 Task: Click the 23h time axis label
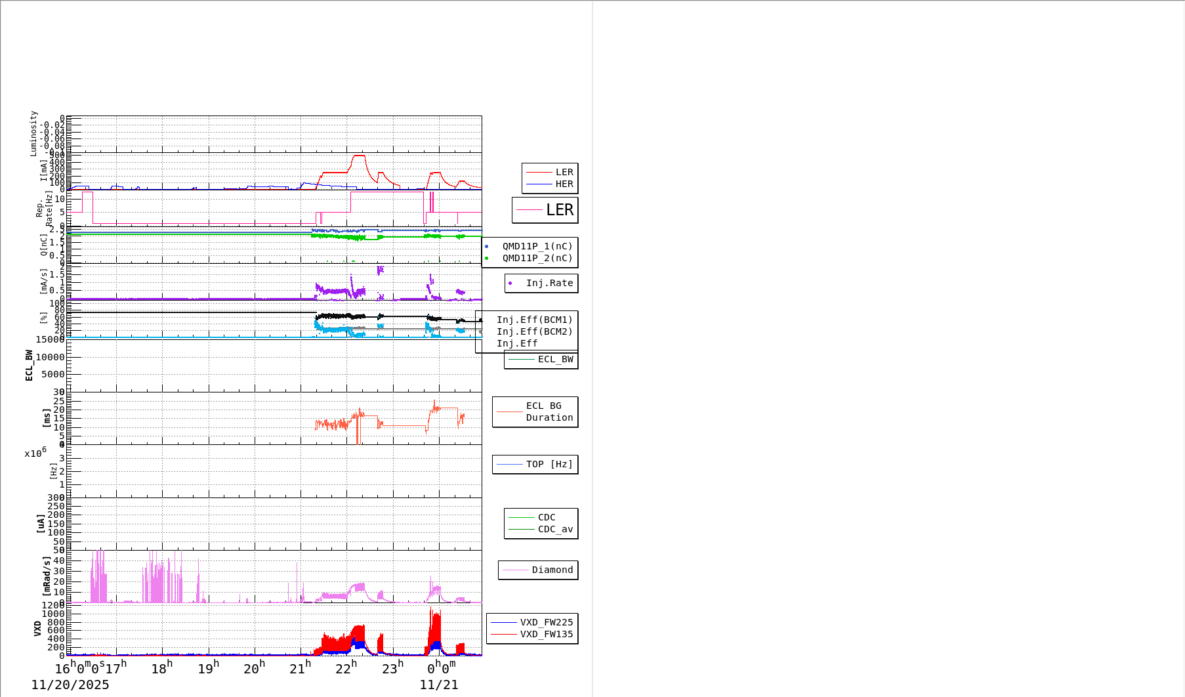pos(392,668)
